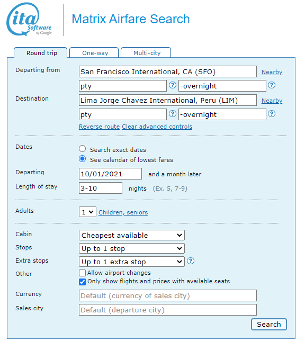Open help icon beside departure routing codes field
305x350 pixels.
173,85
